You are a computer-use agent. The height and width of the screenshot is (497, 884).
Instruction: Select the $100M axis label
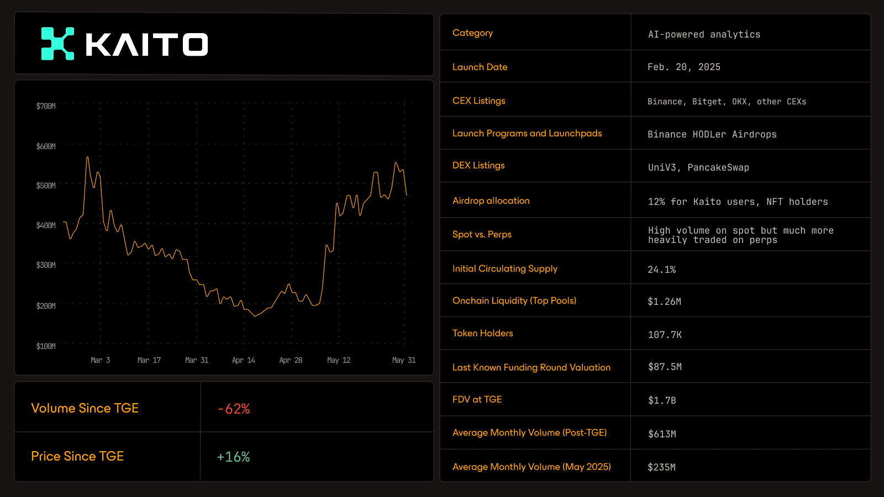coord(46,346)
